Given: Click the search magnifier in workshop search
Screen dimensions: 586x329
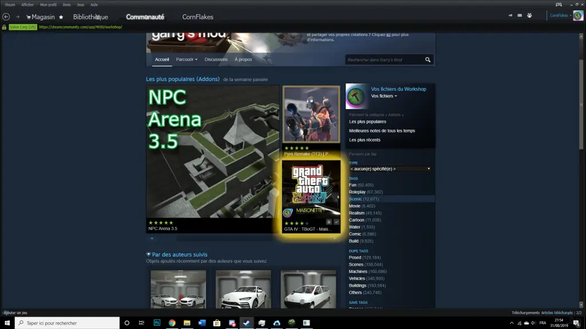Looking at the screenshot, I should click(x=428, y=59).
